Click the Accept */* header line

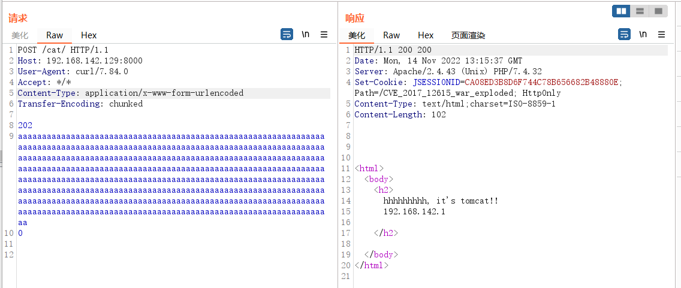(45, 83)
